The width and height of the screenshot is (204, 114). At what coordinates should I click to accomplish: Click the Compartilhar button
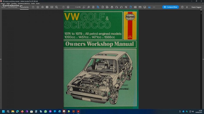[x=171, y=7]
